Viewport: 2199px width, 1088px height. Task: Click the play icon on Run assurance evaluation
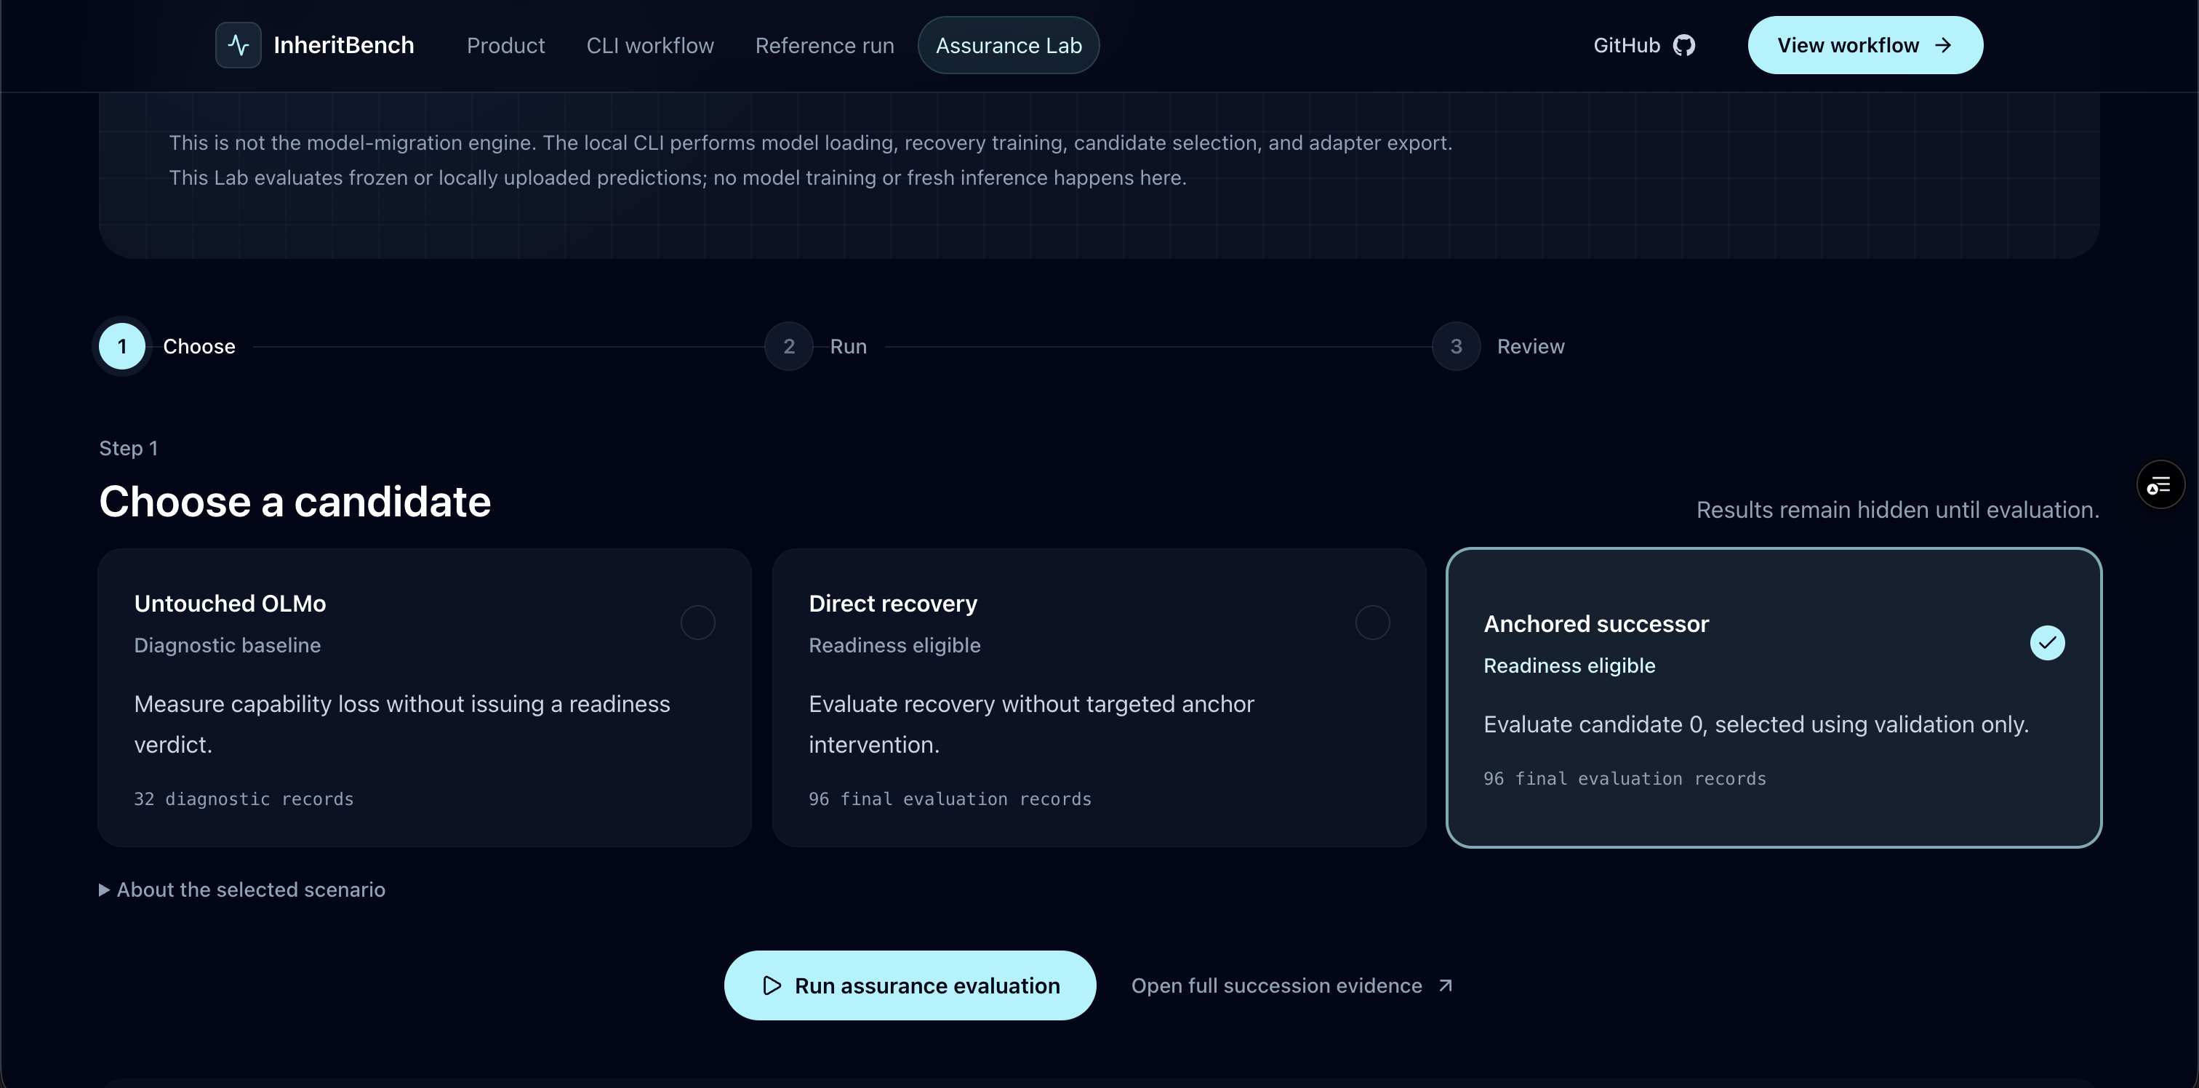(x=772, y=985)
